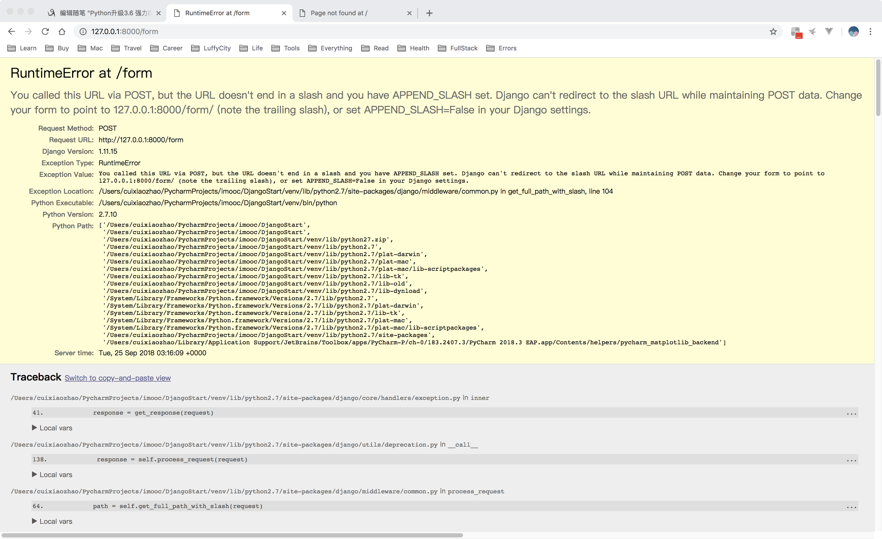Click the horizontal scrollbar at bottom
Screen dimensions: 882x539
pyautogui.click(x=232, y=535)
